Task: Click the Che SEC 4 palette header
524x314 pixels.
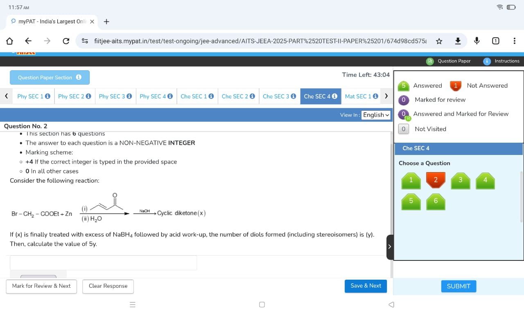Action: [x=458, y=148]
